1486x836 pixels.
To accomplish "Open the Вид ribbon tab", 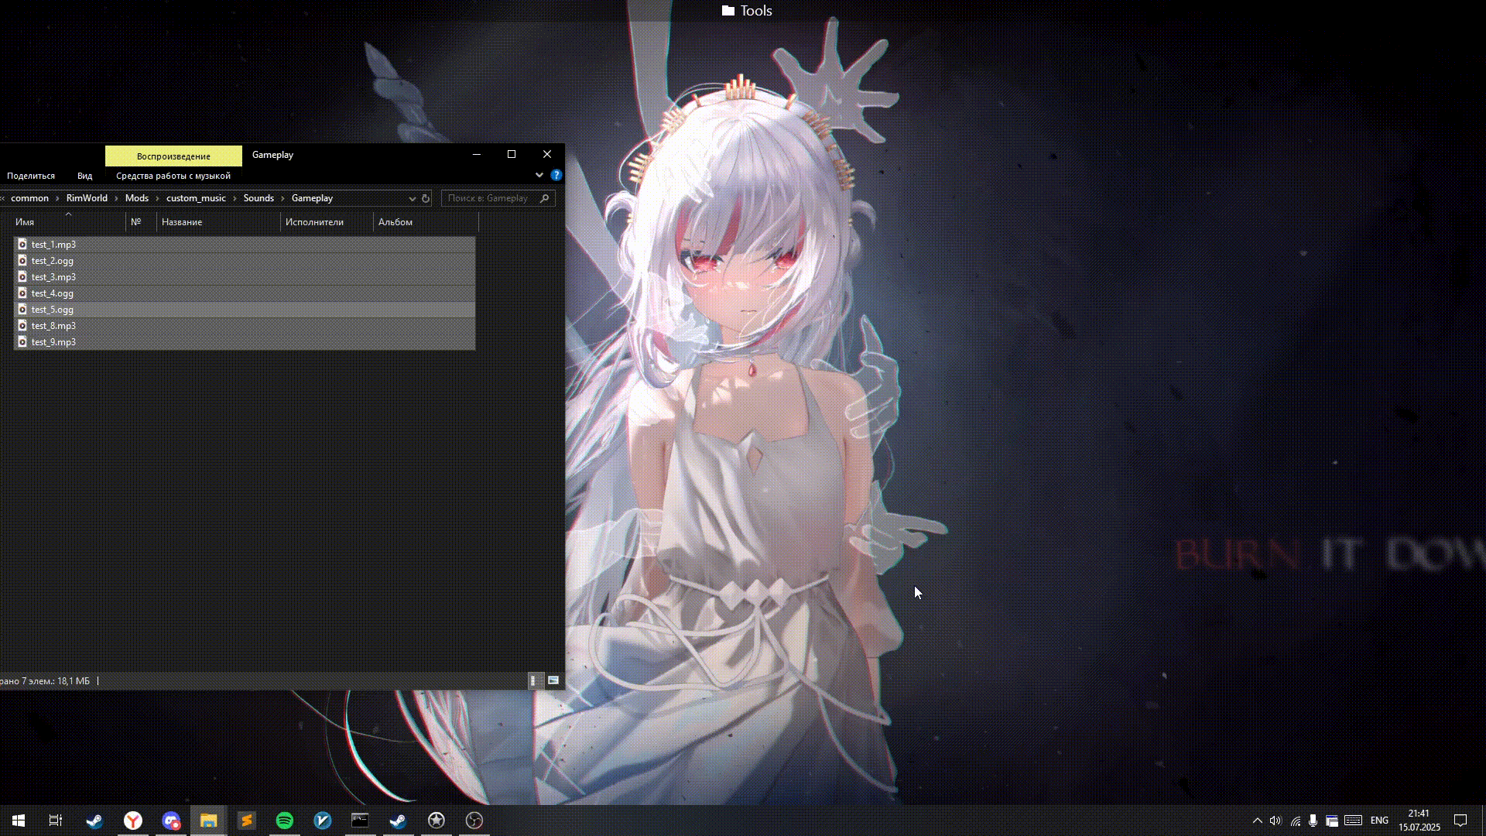I will pyautogui.click(x=85, y=176).
